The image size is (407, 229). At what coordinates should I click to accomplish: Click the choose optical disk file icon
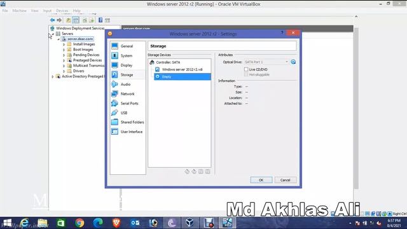293,62
